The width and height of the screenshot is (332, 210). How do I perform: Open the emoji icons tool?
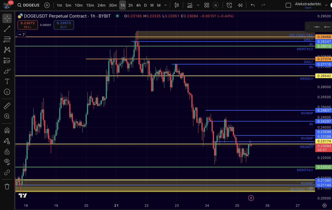tap(7, 92)
